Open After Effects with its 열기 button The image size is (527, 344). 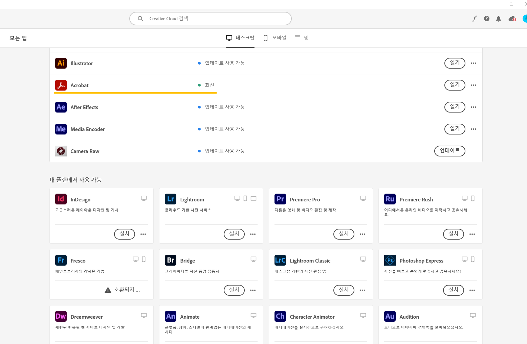(455, 107)
